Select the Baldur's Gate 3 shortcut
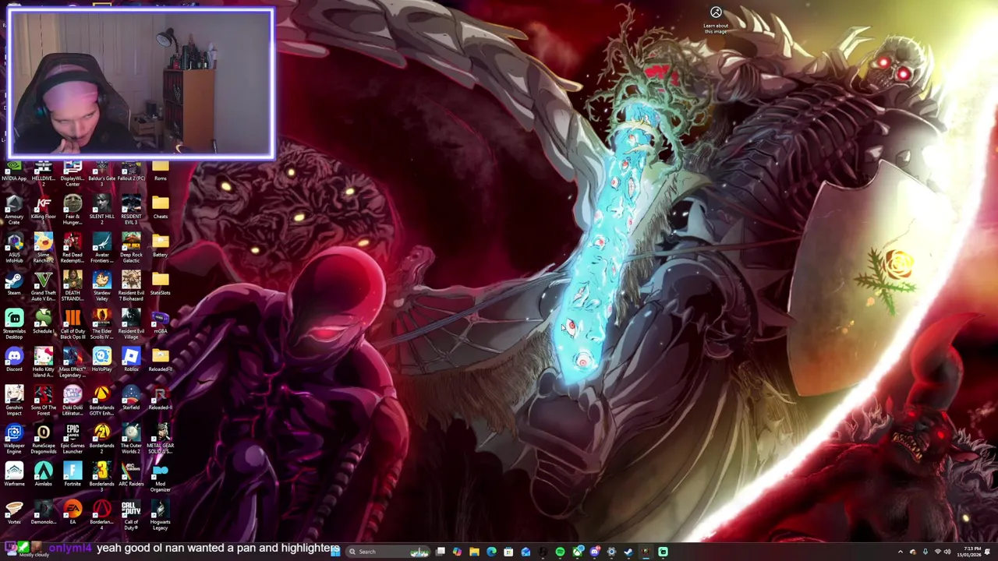 click(101, 173)
